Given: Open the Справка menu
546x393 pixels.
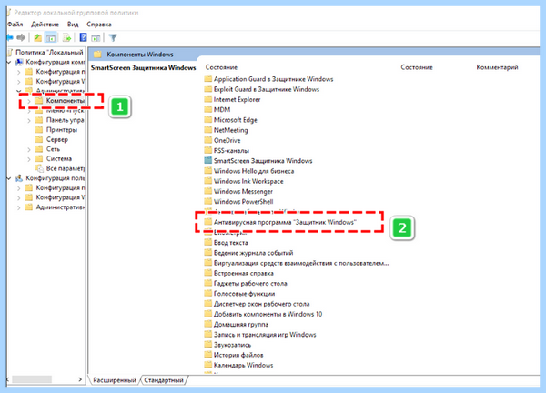Looking at the screenshot, I should 99,25.
